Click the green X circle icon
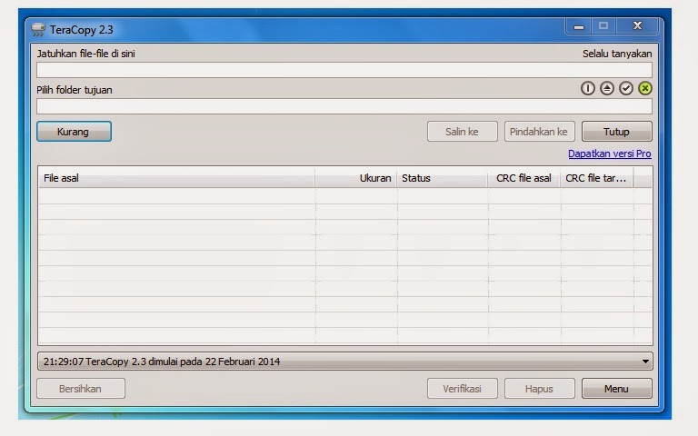698x436 pixels. 645,88
